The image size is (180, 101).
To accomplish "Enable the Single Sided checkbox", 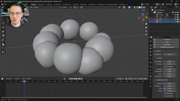I will point(164,93).
